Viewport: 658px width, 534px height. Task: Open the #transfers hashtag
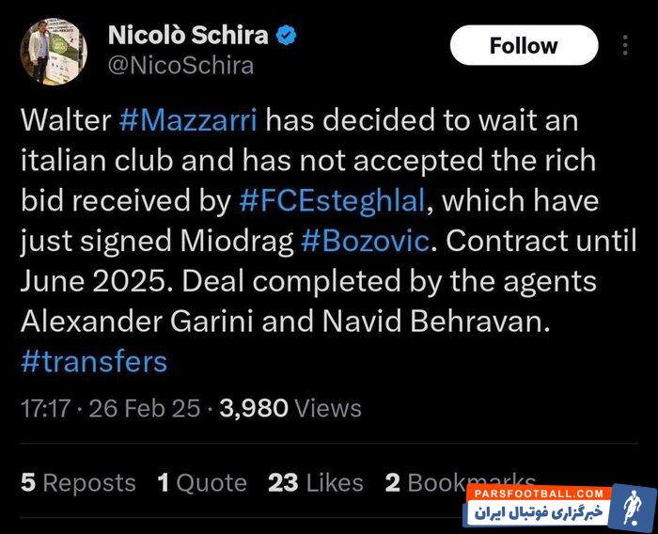[x=94, y=361]
